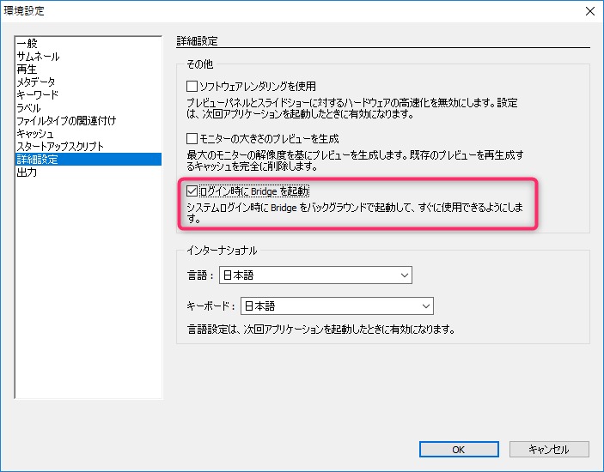The height and width of the screenshot is (472, 604).
Task: Click the OK button
Action: [x=459, y=449]
